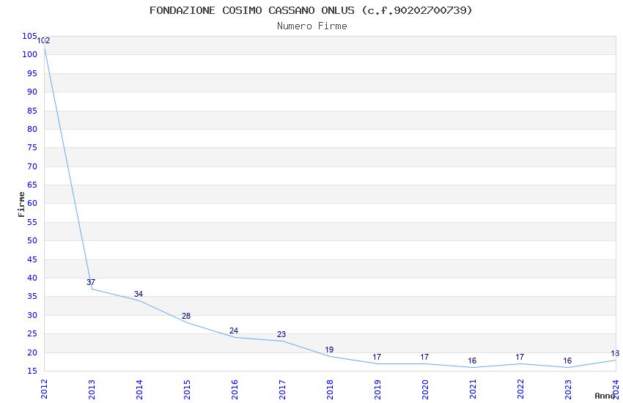Click the data label 16 above 2021

[x=472, y=361]
